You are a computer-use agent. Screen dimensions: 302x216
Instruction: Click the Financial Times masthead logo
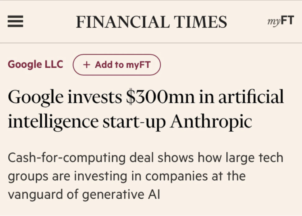click(x=151, y=22)
